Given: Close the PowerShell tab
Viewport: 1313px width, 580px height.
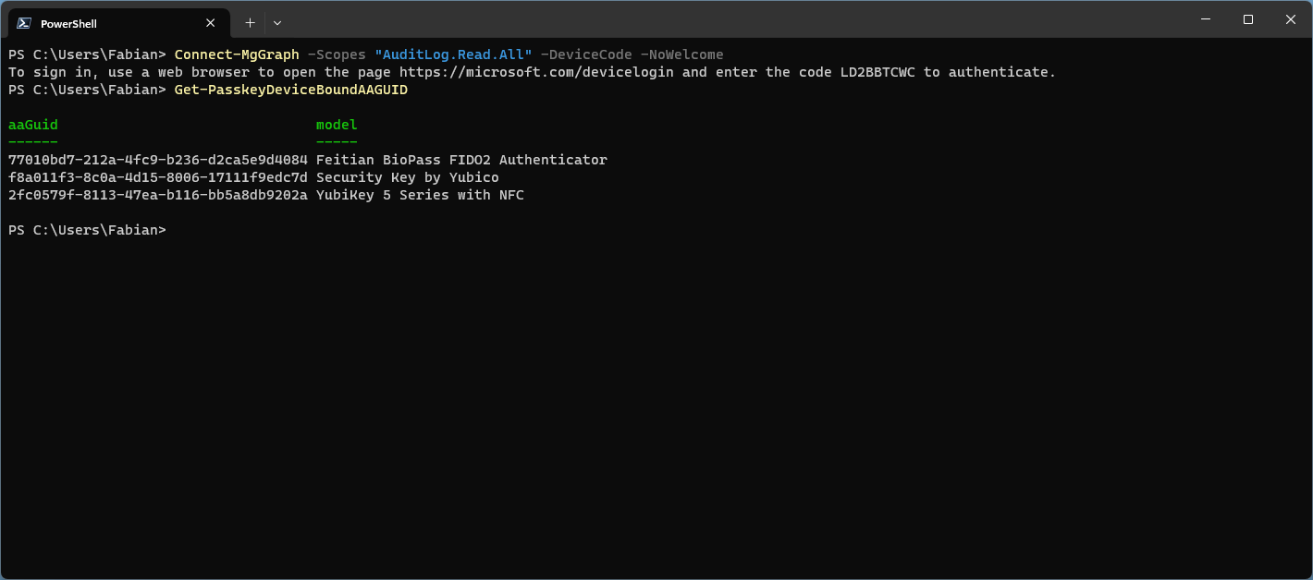Looking at the screenshot, I should tap(211, 23).
